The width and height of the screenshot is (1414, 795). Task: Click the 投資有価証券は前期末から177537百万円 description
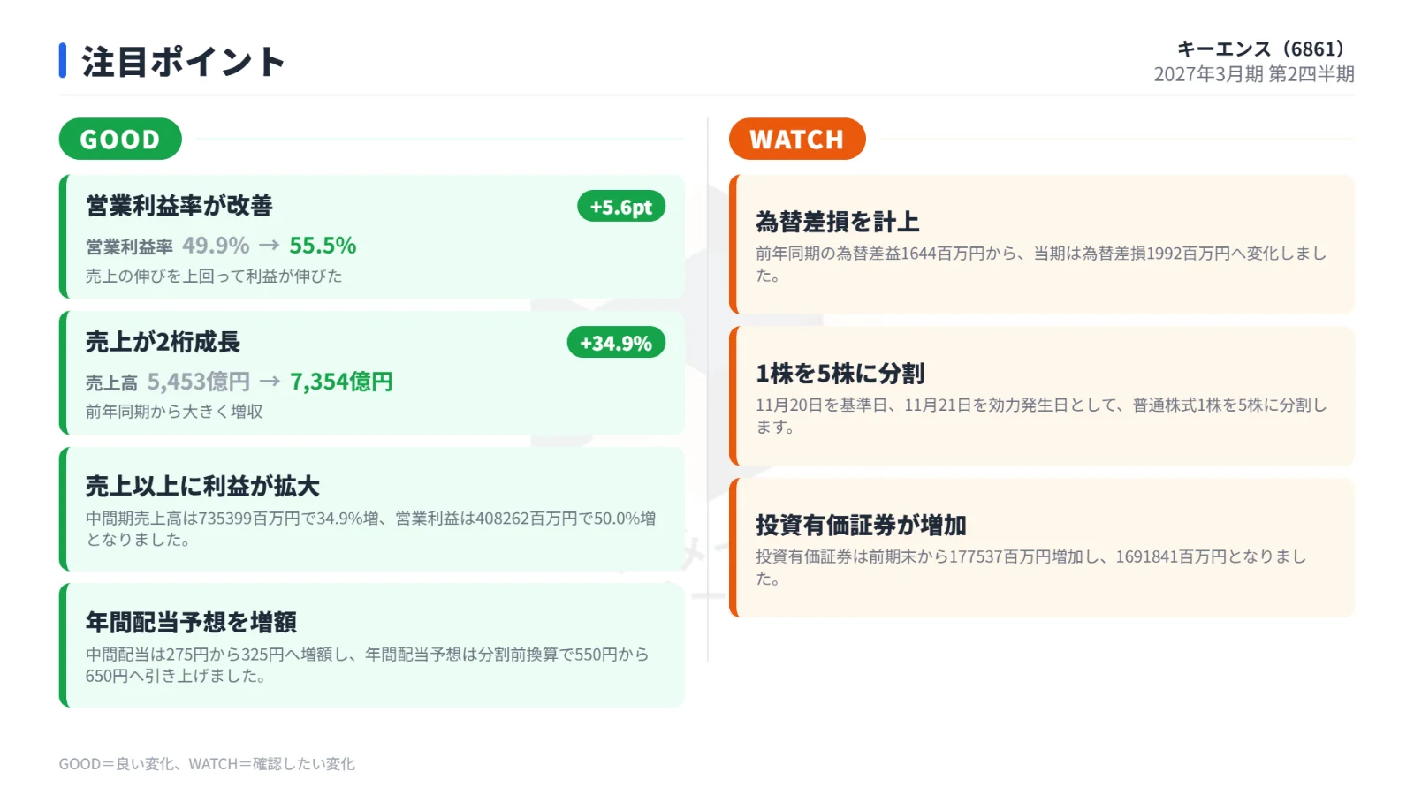point(1030,567)
